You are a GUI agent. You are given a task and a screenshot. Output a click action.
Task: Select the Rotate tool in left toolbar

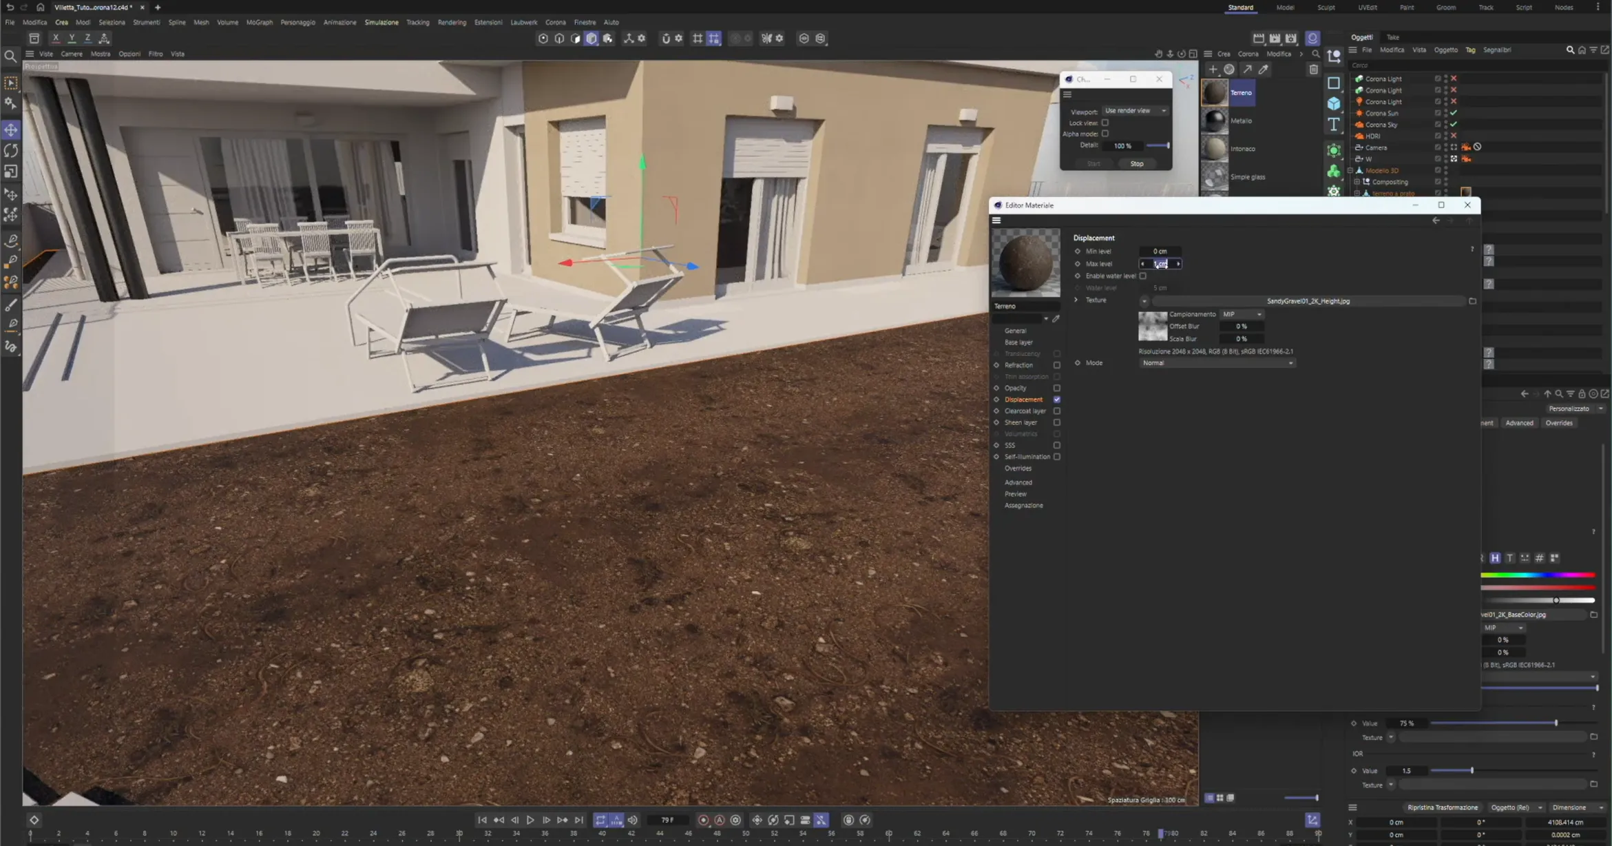(11, 150)
